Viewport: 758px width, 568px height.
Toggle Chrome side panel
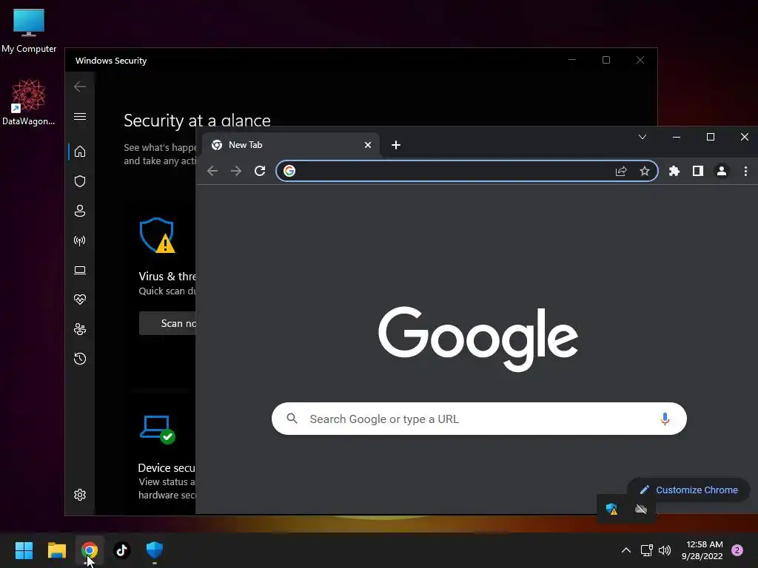pyautogui.click(x=697, y=171)
